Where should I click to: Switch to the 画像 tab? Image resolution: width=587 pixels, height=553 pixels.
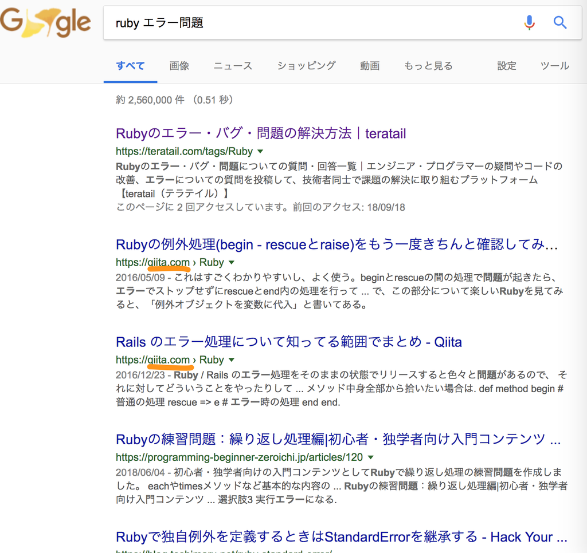coord(179,66)
